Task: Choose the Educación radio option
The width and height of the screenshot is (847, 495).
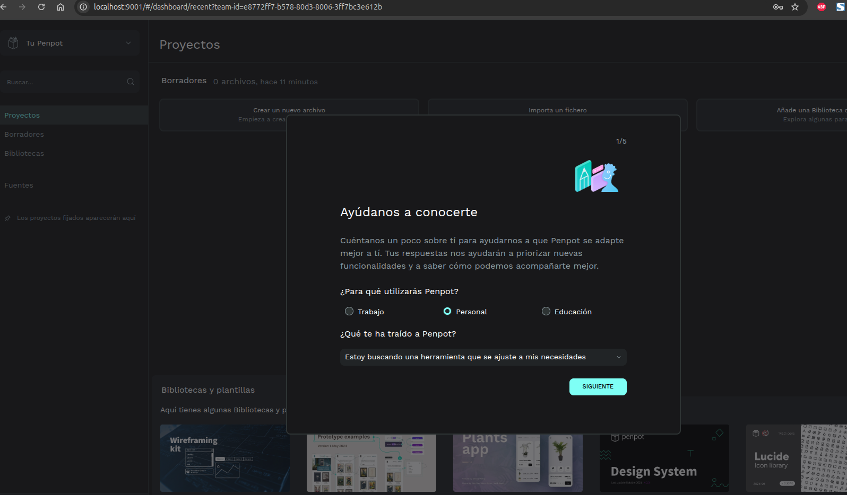Action: pos(546,312)
